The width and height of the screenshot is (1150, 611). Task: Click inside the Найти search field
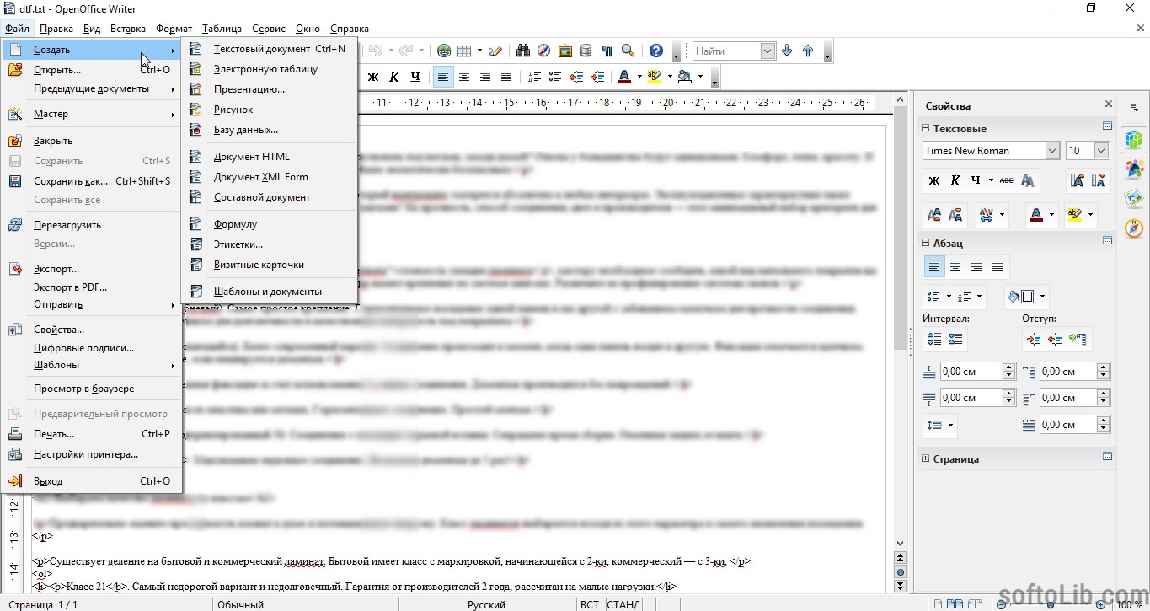(726, 51)
